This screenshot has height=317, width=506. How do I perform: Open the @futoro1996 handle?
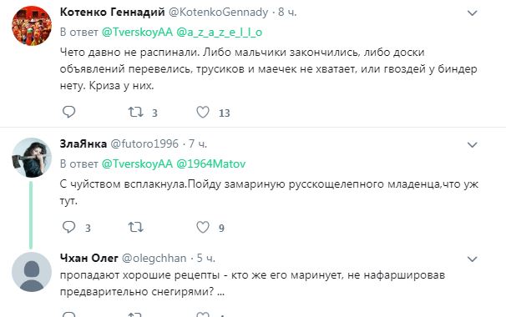tap(144, 143)
